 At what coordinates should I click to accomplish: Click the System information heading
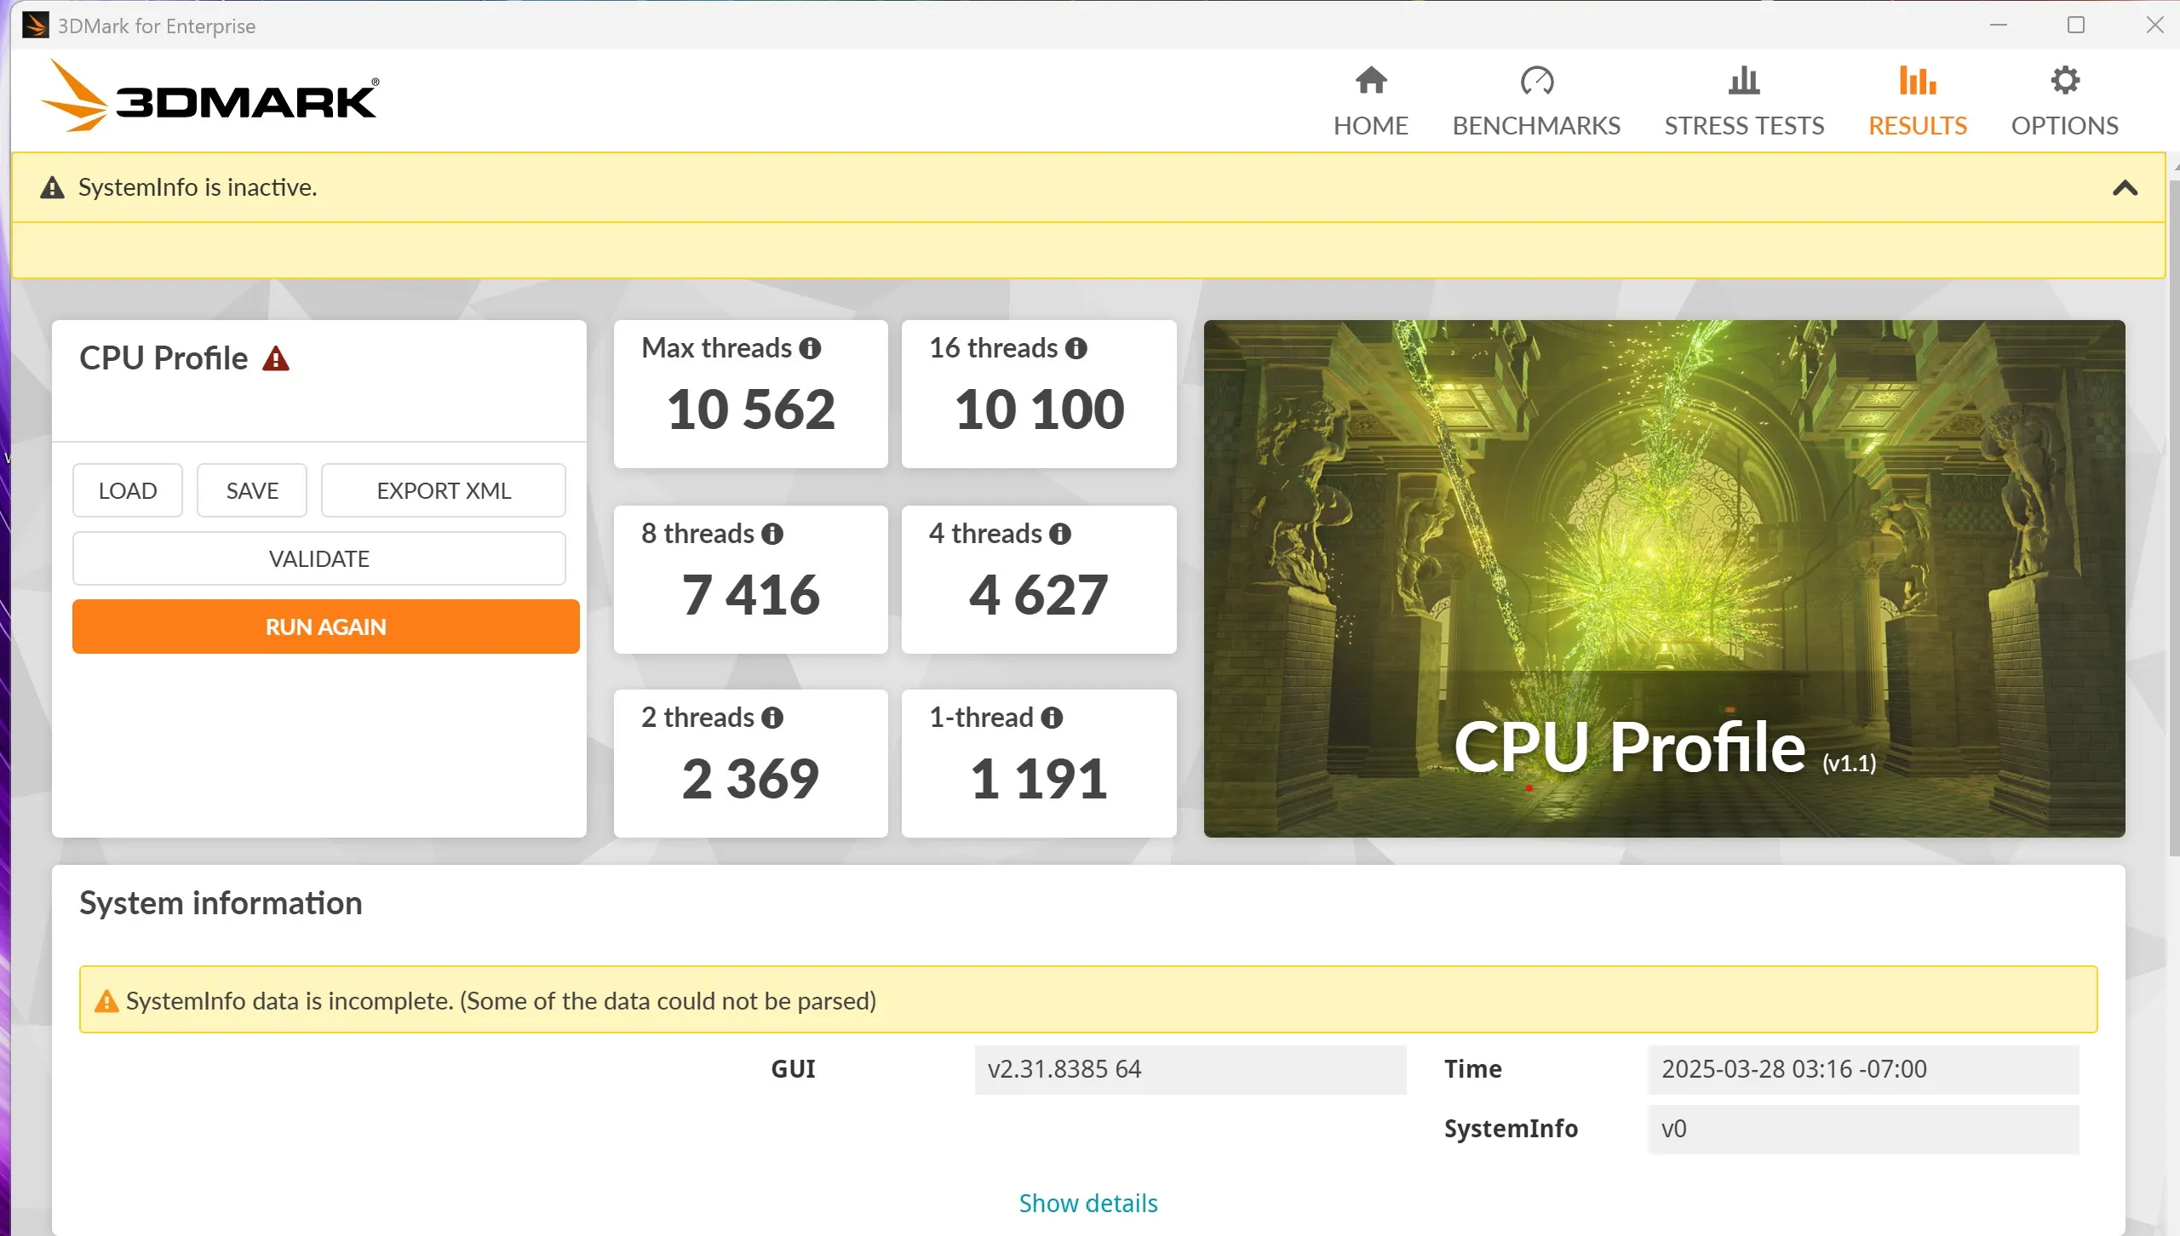coord(221,903)
